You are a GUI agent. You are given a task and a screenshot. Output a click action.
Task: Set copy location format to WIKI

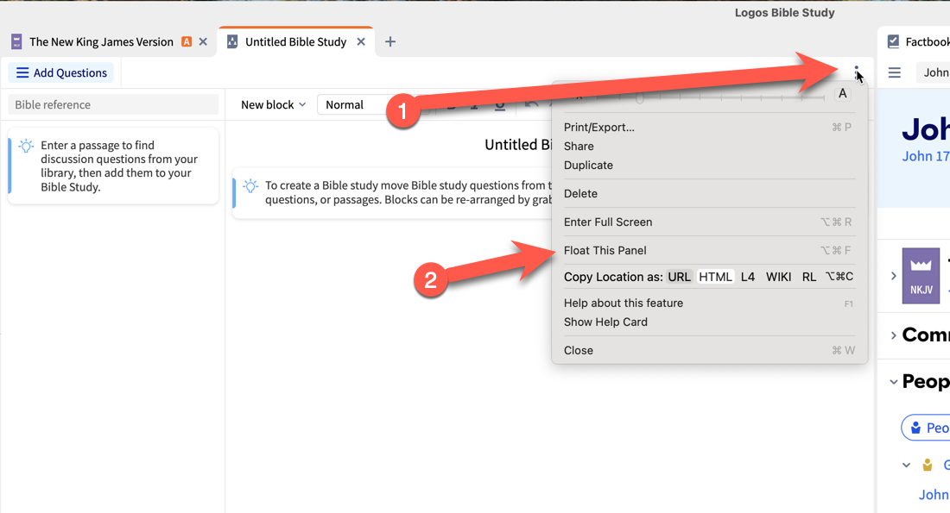[x=778, y=277]
